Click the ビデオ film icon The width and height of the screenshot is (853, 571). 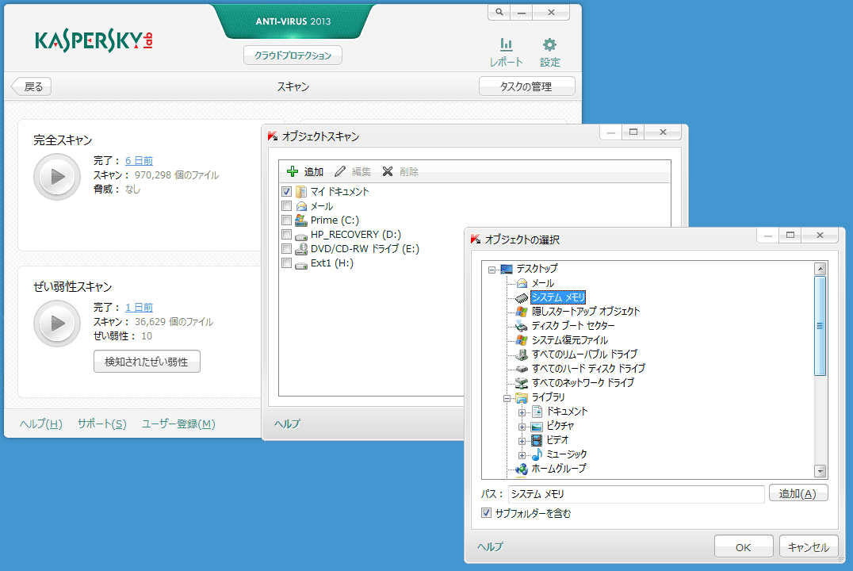pyautogui.click(x=537, y=440)
